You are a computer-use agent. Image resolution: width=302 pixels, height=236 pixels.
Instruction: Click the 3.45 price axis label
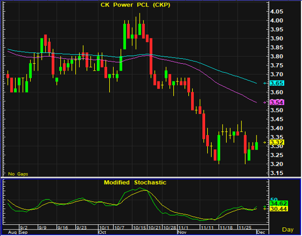click(277, 119)
